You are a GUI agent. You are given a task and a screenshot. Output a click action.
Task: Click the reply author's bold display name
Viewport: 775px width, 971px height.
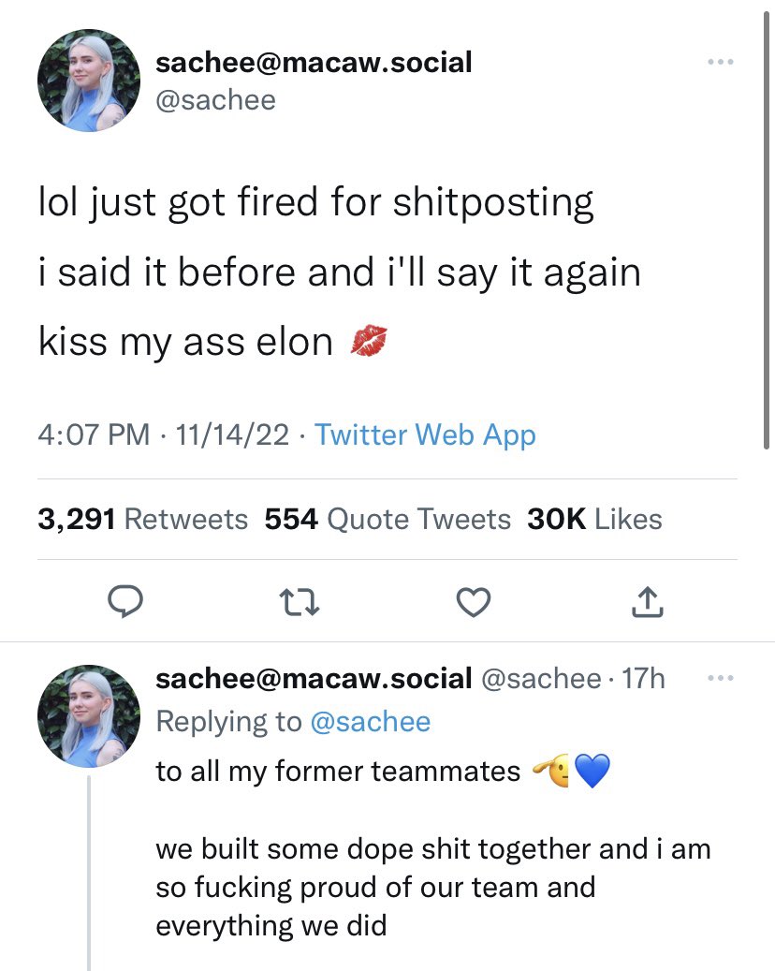314,679
